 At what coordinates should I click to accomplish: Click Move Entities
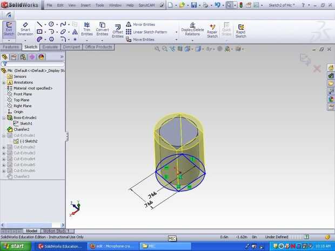click(x=140, y=39)
